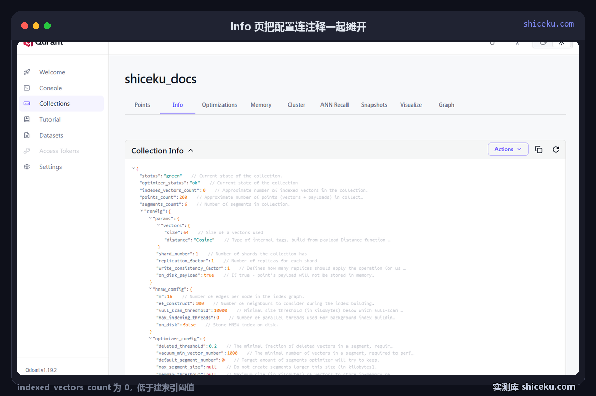Click the "m" value 16
This screenshot has width=596, height=396.
169,296
